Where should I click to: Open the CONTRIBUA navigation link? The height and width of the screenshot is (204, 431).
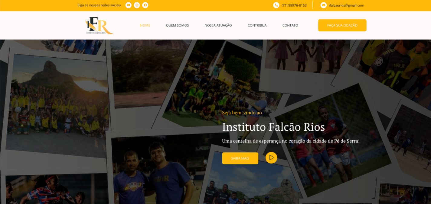click(x=257, y=25)
